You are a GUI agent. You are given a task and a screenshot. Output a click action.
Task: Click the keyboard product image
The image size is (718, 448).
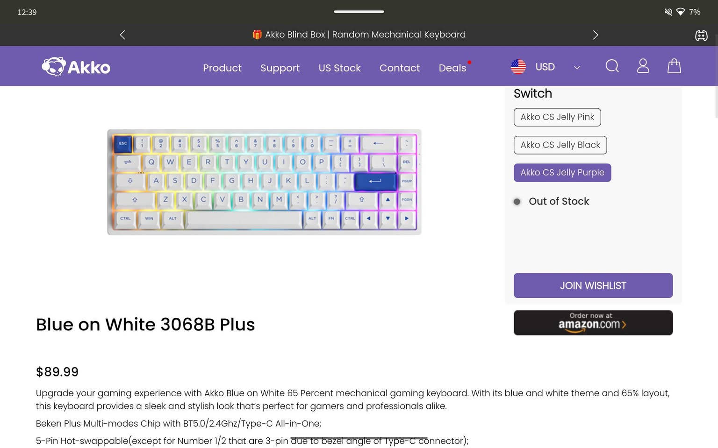coord(264,182)
